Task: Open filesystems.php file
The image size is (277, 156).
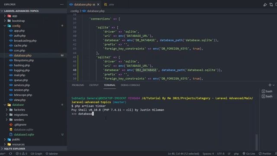Action: (x=24, y=61)
